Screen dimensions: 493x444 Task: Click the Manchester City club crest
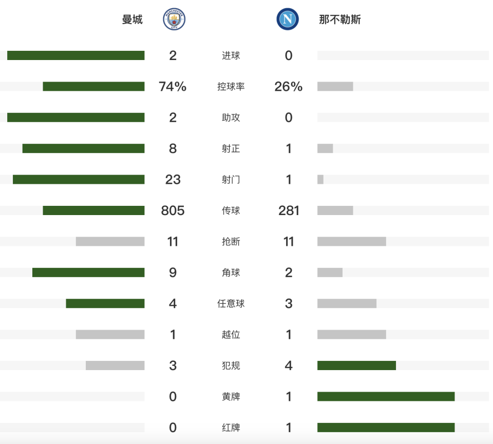(x=174, y=20)
